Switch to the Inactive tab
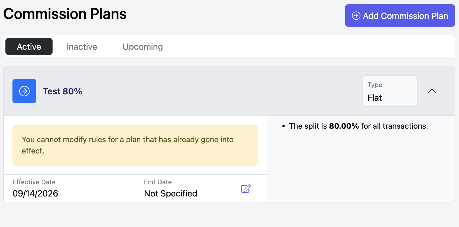This screenshot has width=459, height=227. pyautogui.click(x=82, y=47)
